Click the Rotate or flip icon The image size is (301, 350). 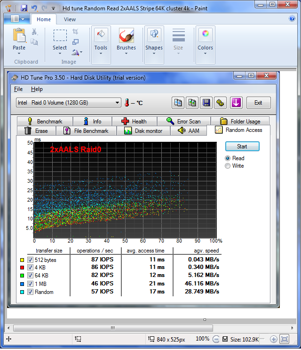click(75, 52)
